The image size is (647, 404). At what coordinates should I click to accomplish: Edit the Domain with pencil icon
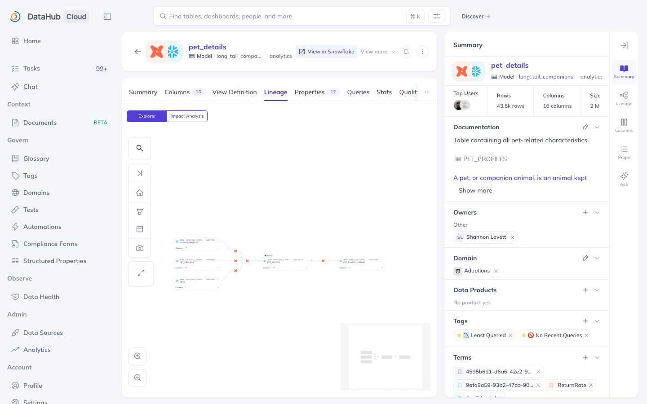pos(585,258)
